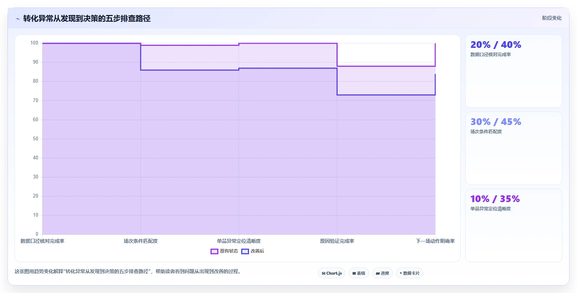Select the Chart.js chip
The width and height of the screenshot is (577, 293).
332,273
